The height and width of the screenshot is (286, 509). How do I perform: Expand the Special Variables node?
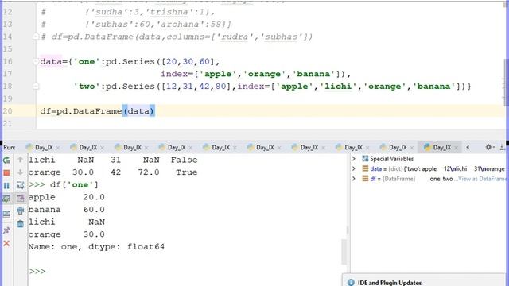[354, 159]
